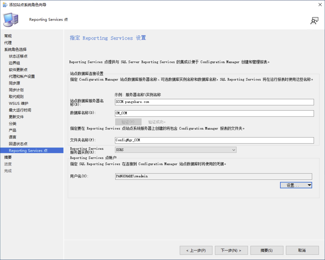Go back with the 上一步(P) button
The image size is (325, 260).
pyautogui.click(x=196, y=250)
